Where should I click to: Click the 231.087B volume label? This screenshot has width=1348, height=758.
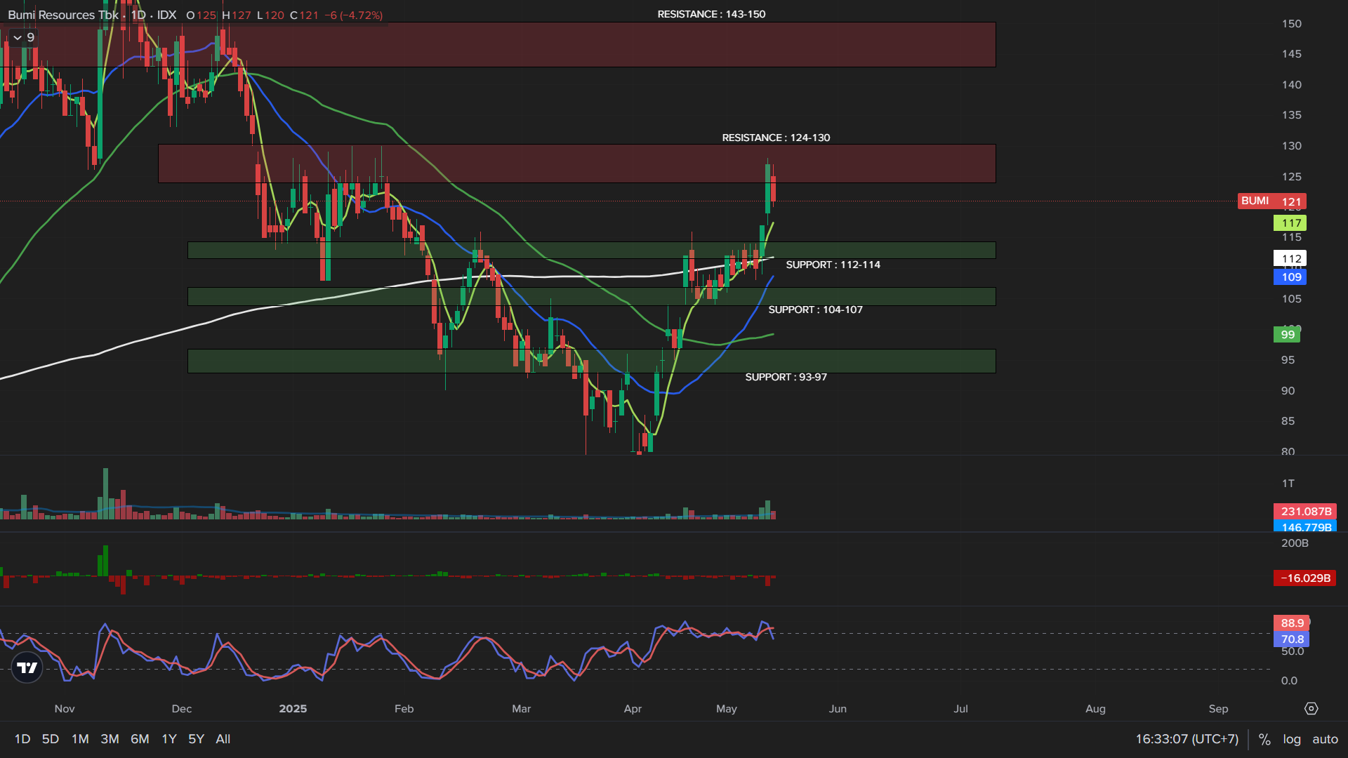1305,512
